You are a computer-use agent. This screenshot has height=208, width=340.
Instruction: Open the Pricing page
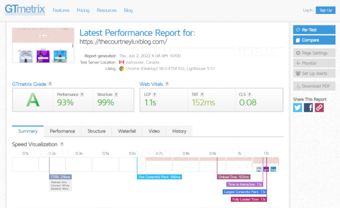point(83,10)
